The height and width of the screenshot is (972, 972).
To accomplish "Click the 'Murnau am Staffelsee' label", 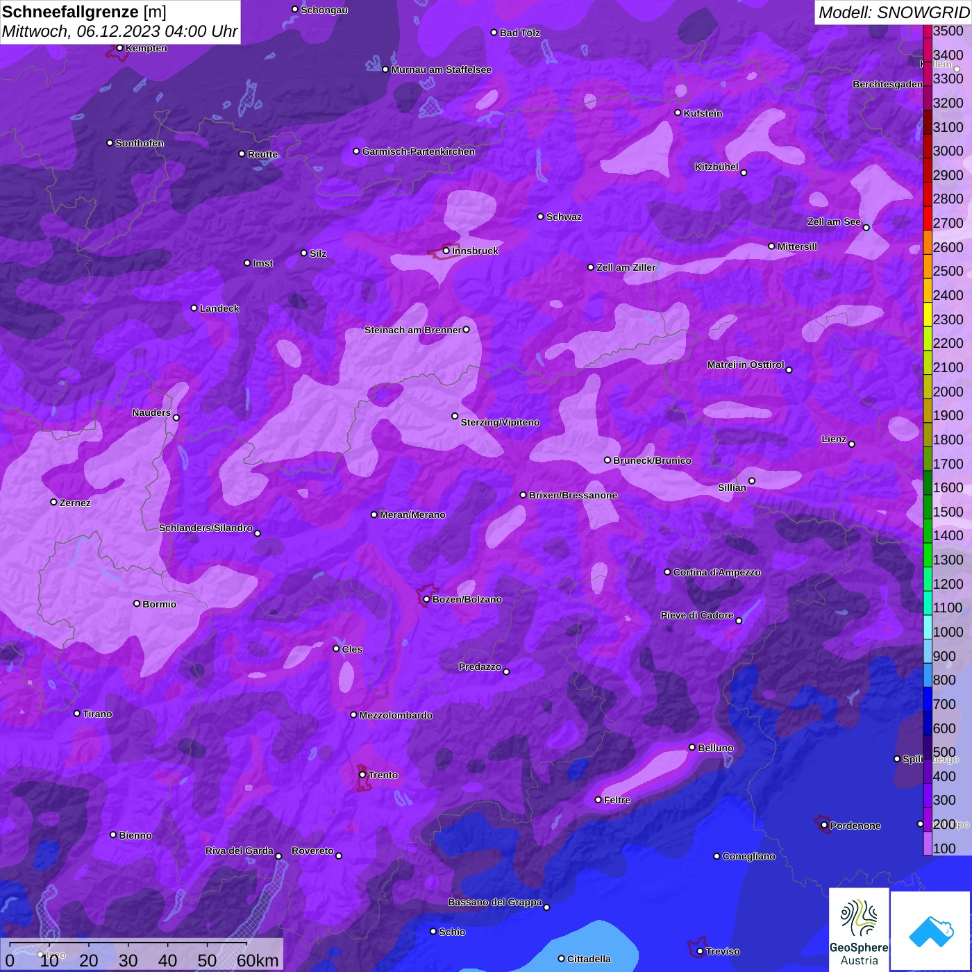I will pyautogui.click(x=441, y=69).
